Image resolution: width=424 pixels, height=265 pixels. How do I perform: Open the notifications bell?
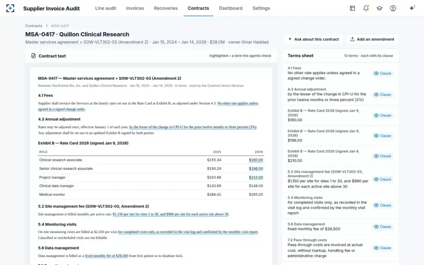coord(366,8)
